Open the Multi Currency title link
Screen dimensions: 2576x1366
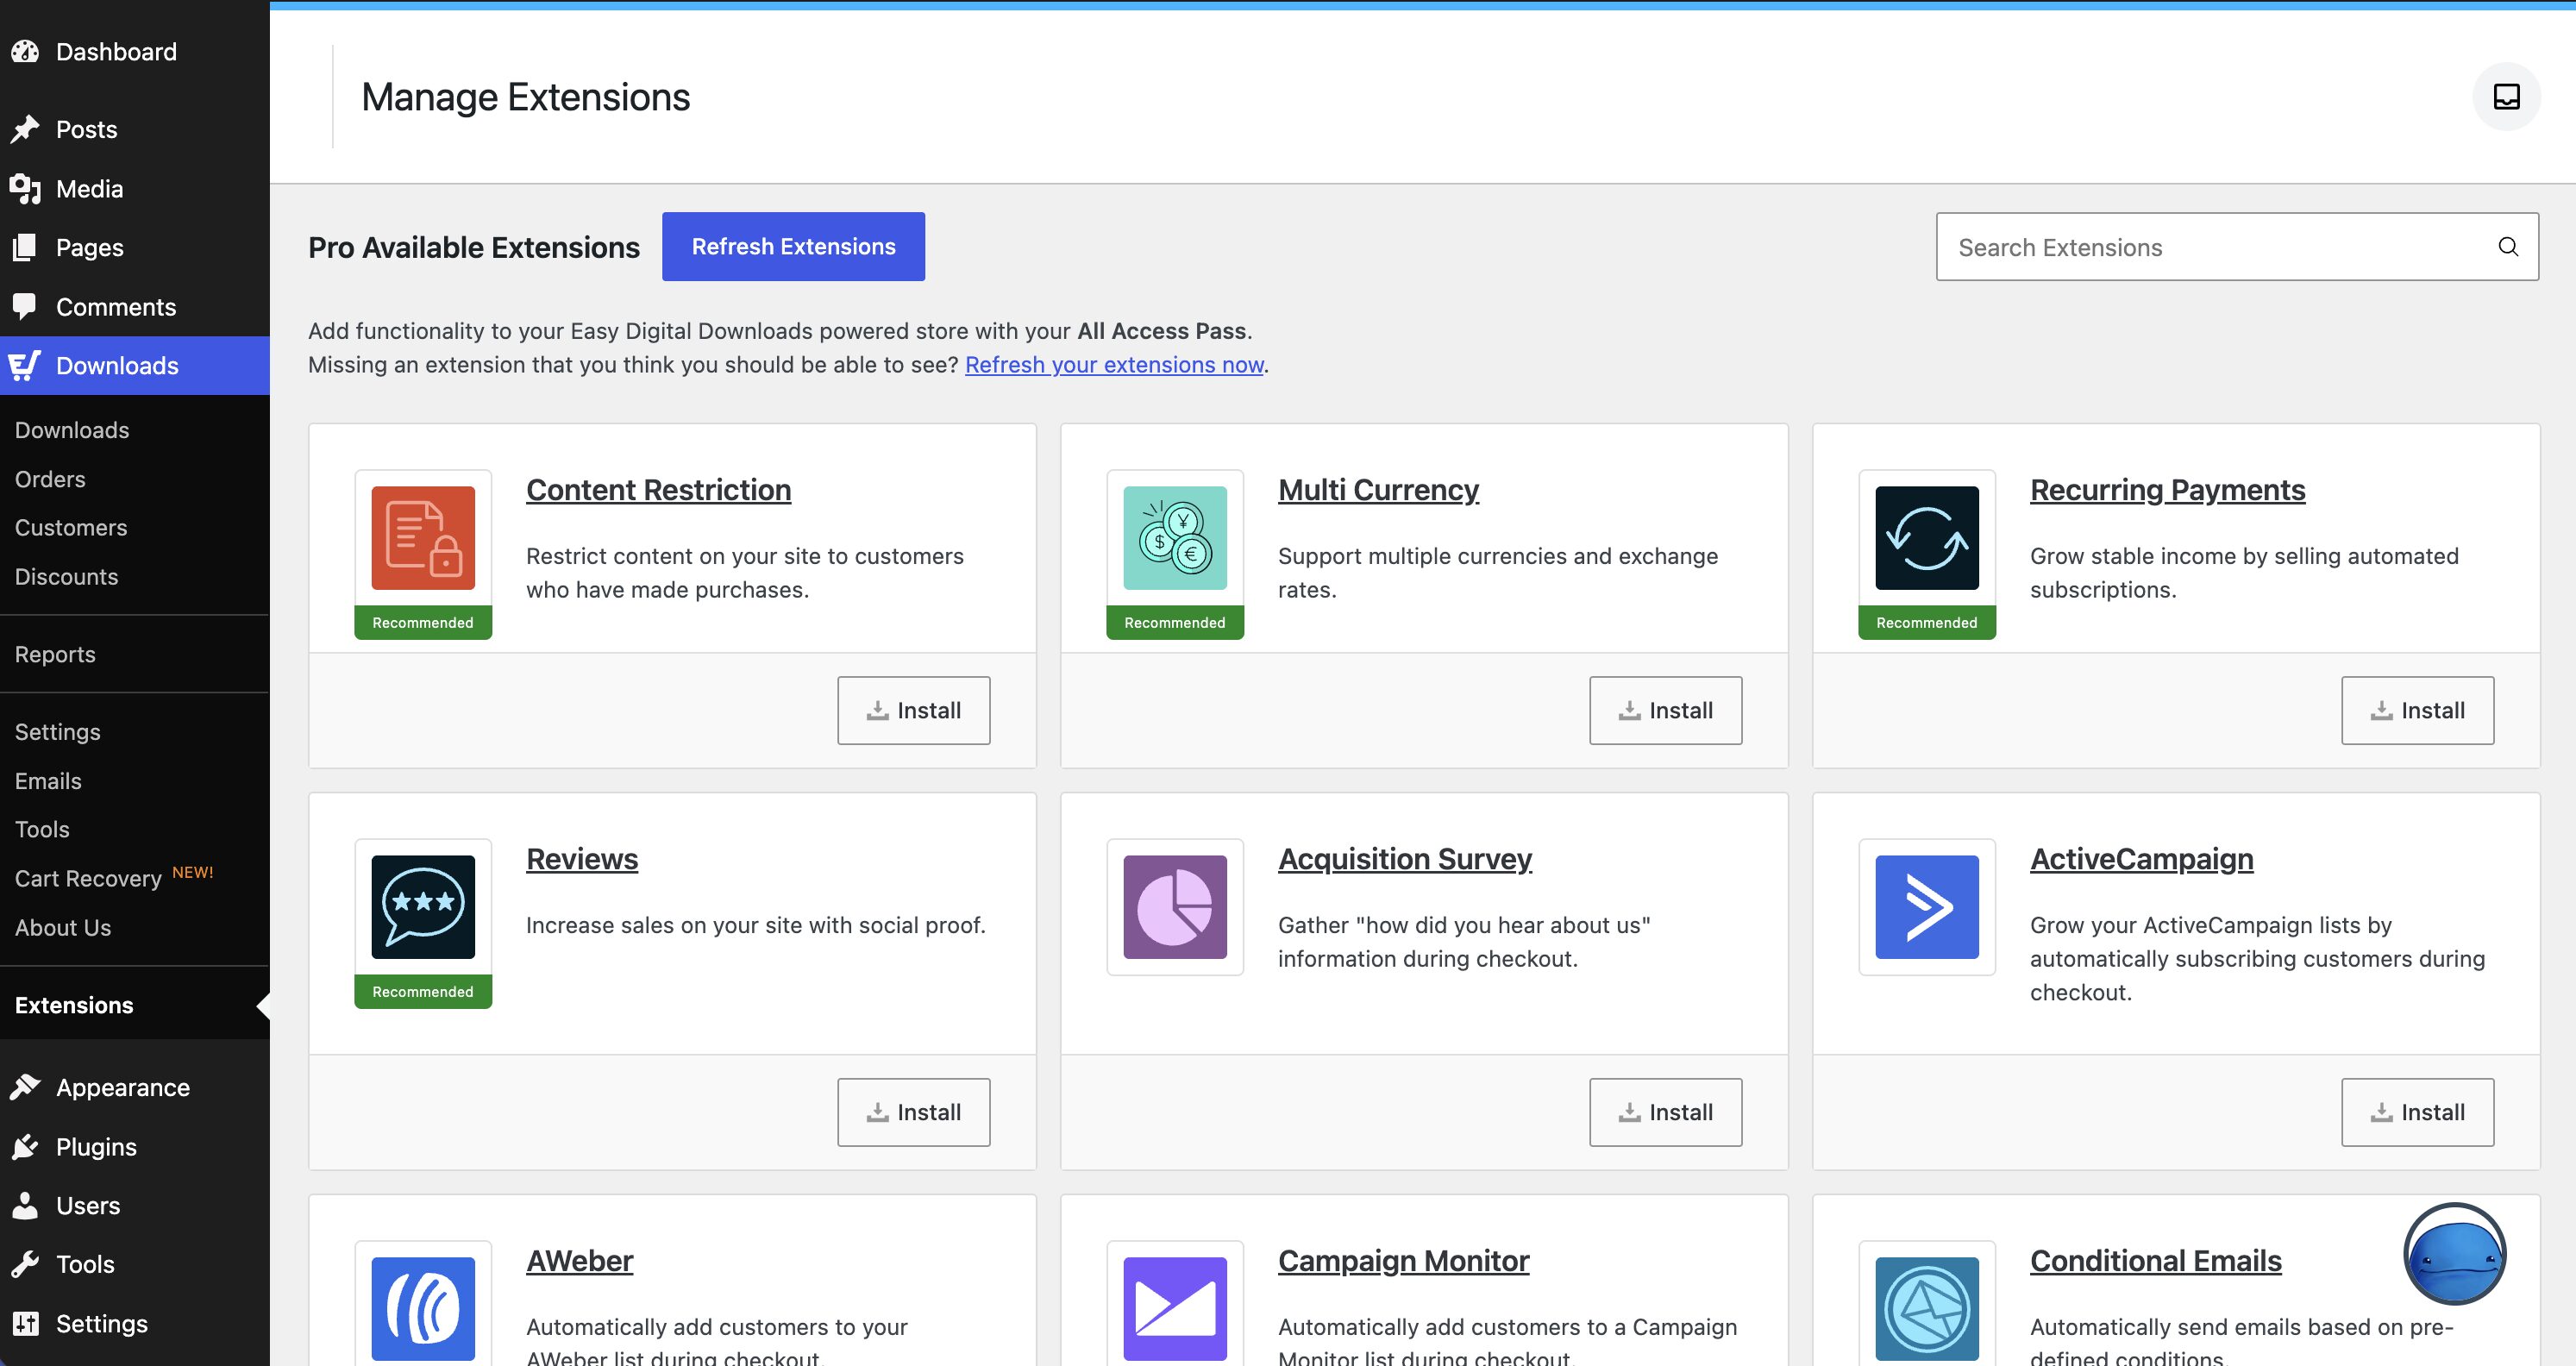click(x=1378, y=490)
